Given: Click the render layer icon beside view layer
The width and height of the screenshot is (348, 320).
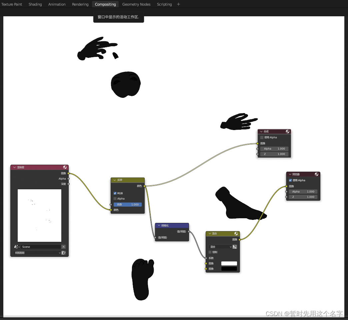Looking at the screenshot, I should point(63,253).
